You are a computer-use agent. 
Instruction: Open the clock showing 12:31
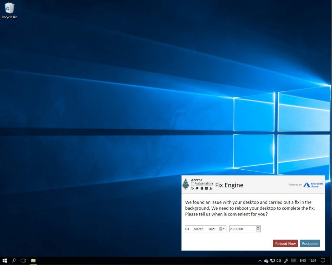[313, 260]
